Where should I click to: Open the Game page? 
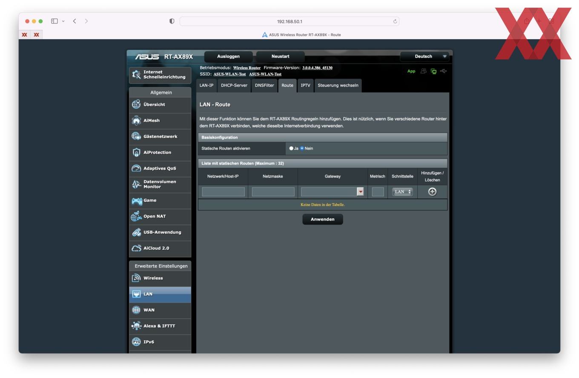click(160, 200)
